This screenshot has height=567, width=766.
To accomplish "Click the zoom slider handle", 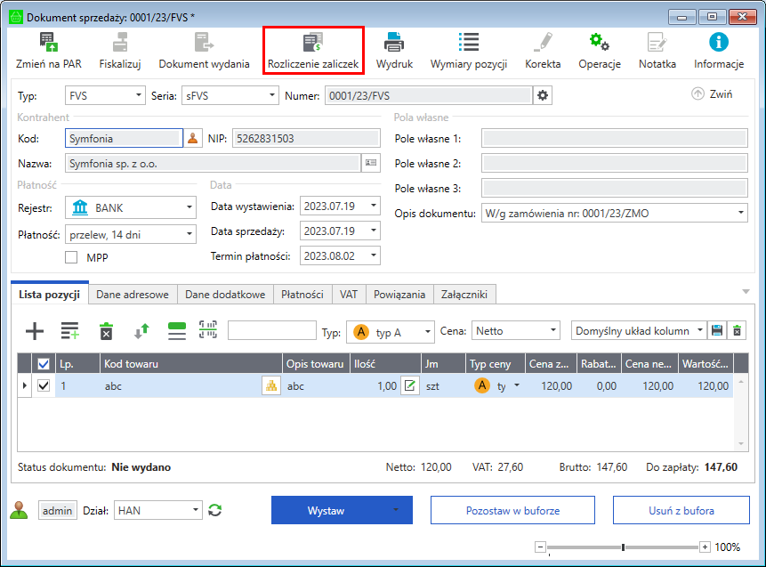I will (623, 547).
